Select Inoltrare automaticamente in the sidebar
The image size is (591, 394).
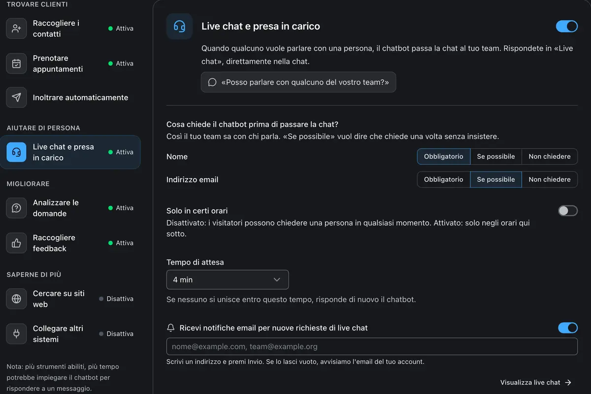tap(70, 98)
